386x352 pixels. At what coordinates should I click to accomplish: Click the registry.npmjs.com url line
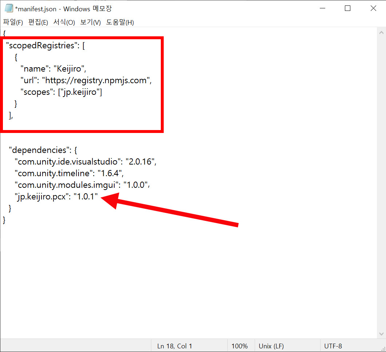(86, 80)
